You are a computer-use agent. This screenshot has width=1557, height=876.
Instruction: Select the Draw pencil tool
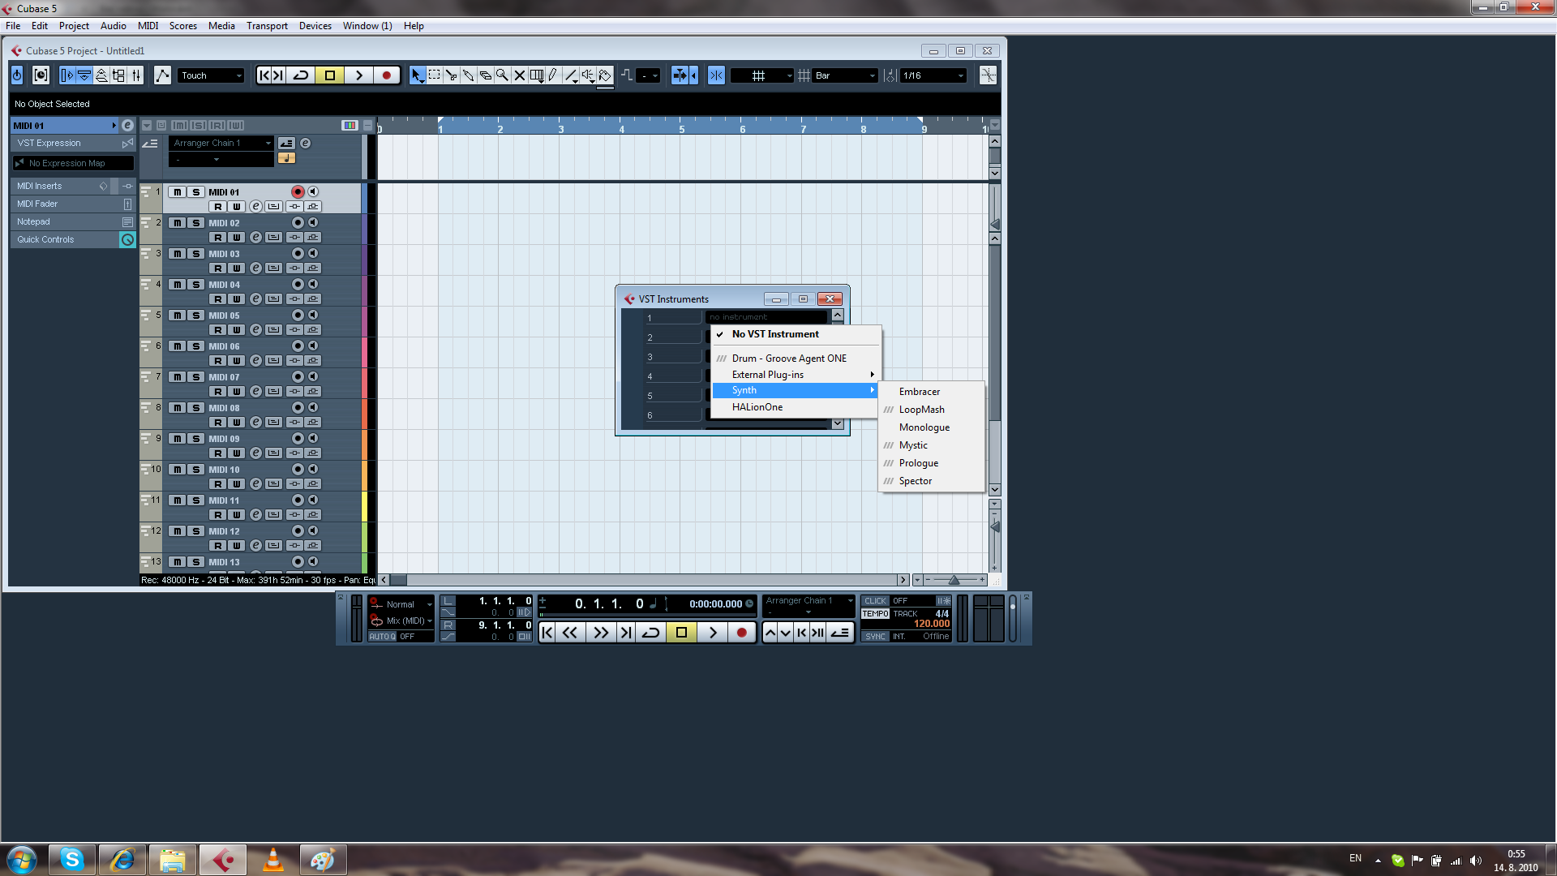tap(554, 75)
